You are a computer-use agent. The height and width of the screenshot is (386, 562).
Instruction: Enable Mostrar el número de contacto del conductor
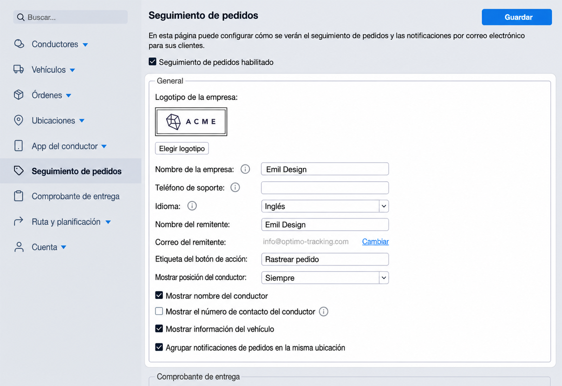(159, 311)
